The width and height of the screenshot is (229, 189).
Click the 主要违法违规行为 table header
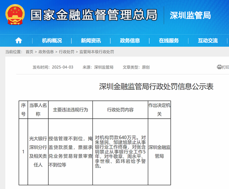[x=70, y=109]
